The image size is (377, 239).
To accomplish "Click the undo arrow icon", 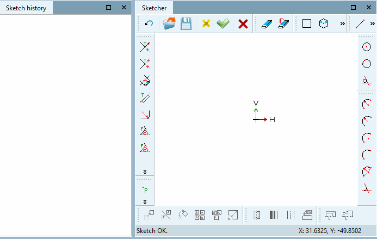I will click(149, 23).
